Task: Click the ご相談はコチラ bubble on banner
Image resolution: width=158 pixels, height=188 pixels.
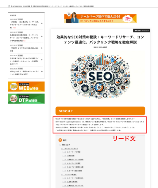Action: click(x=127, y=19)
